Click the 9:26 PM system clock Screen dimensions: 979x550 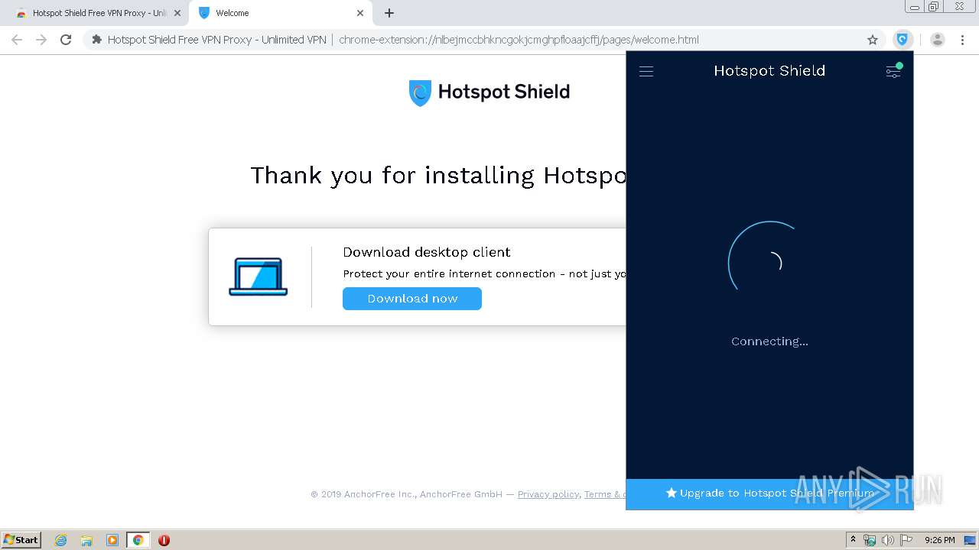click(x=939, y=540)
